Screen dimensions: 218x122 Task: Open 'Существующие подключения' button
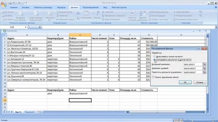(x=36, y=16)
